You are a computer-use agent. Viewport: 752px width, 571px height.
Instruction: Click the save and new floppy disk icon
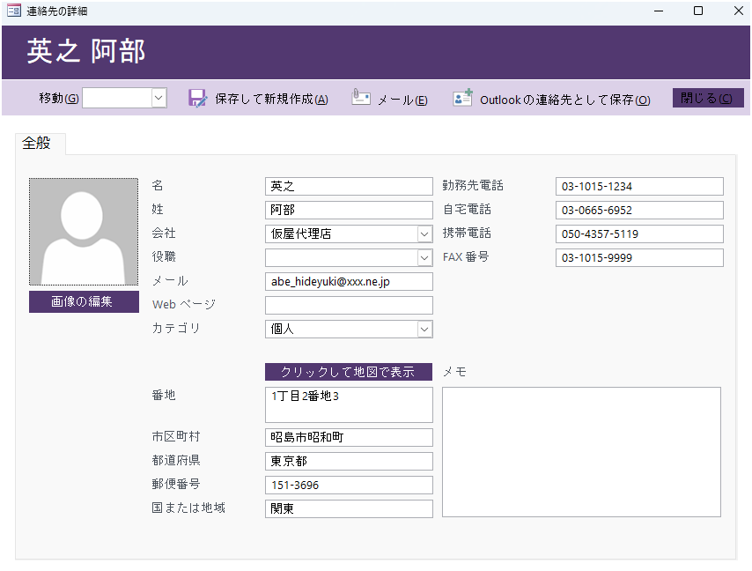pyautogui.click(x=198, y=99)
